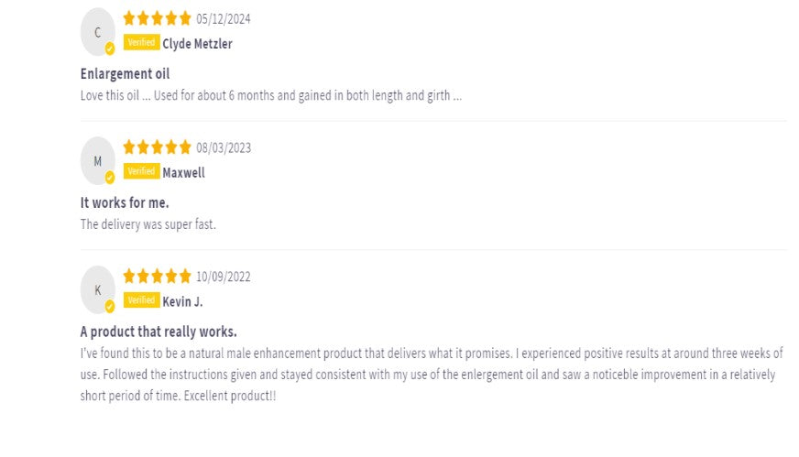Viewport: 799px width, 457px height.
Task: Click the Verified badge beside Clyde Metzler
Action: click(x=141, y=43)
